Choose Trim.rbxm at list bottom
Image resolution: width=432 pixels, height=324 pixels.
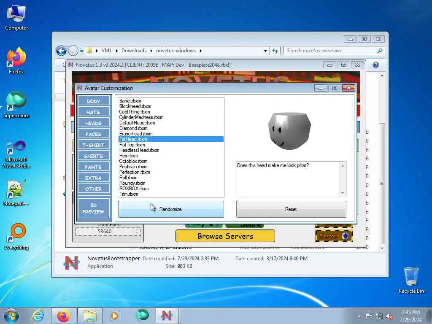171,194
